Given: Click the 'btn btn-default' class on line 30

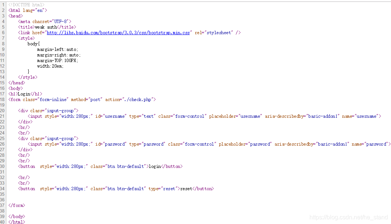Looking at the screenshot, I should point(126,166).
